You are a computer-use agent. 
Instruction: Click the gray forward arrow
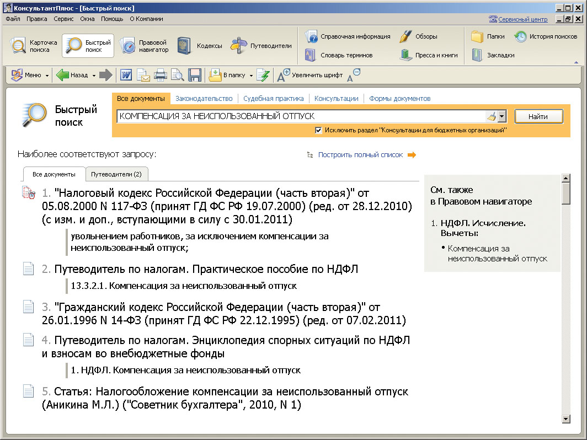click(x=106, y=75)
